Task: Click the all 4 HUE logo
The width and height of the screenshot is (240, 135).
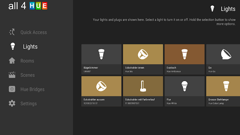Action: click(28, 6)
